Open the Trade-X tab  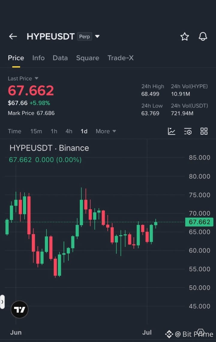pyautogui.click(x=121, y=58)
